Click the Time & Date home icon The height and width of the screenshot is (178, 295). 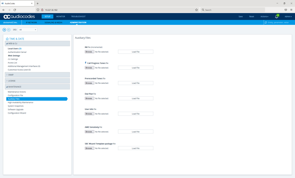(7, 39)
